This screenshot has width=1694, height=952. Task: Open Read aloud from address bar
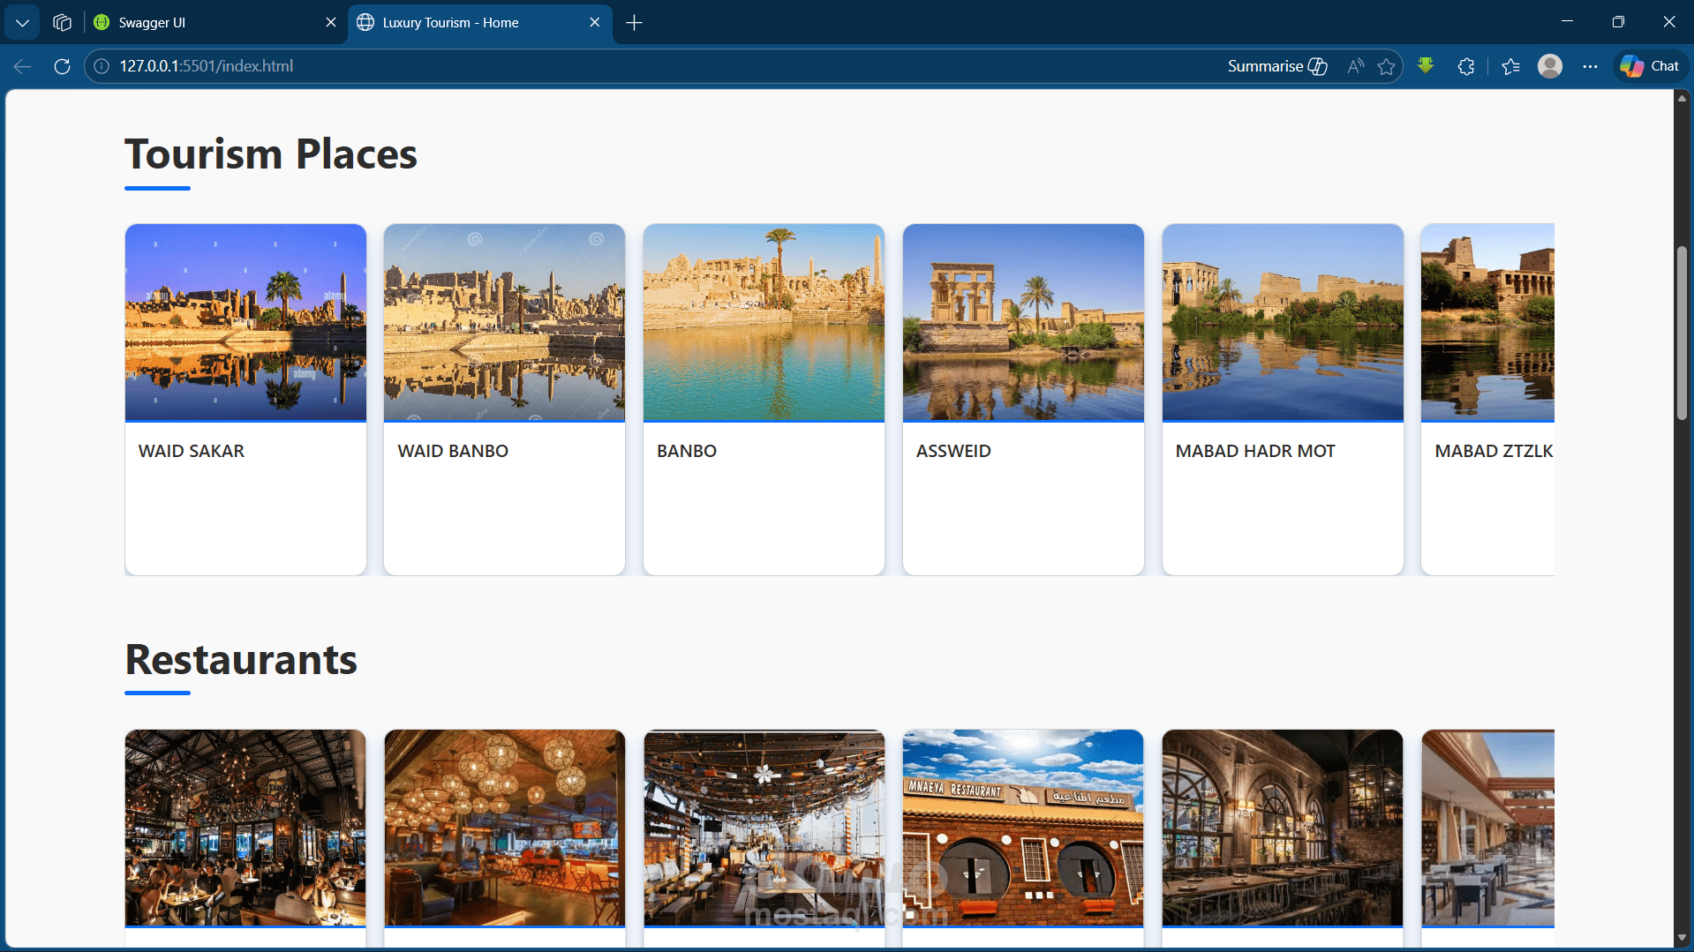tap(1355, 66)
